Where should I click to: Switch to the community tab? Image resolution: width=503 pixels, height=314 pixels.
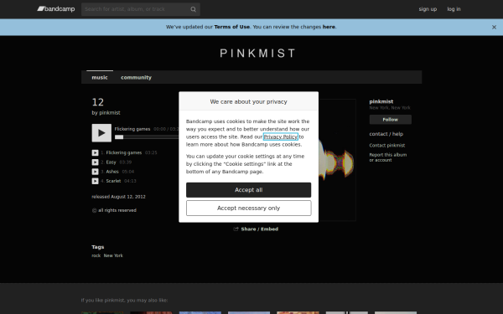(x=136, y=77)
